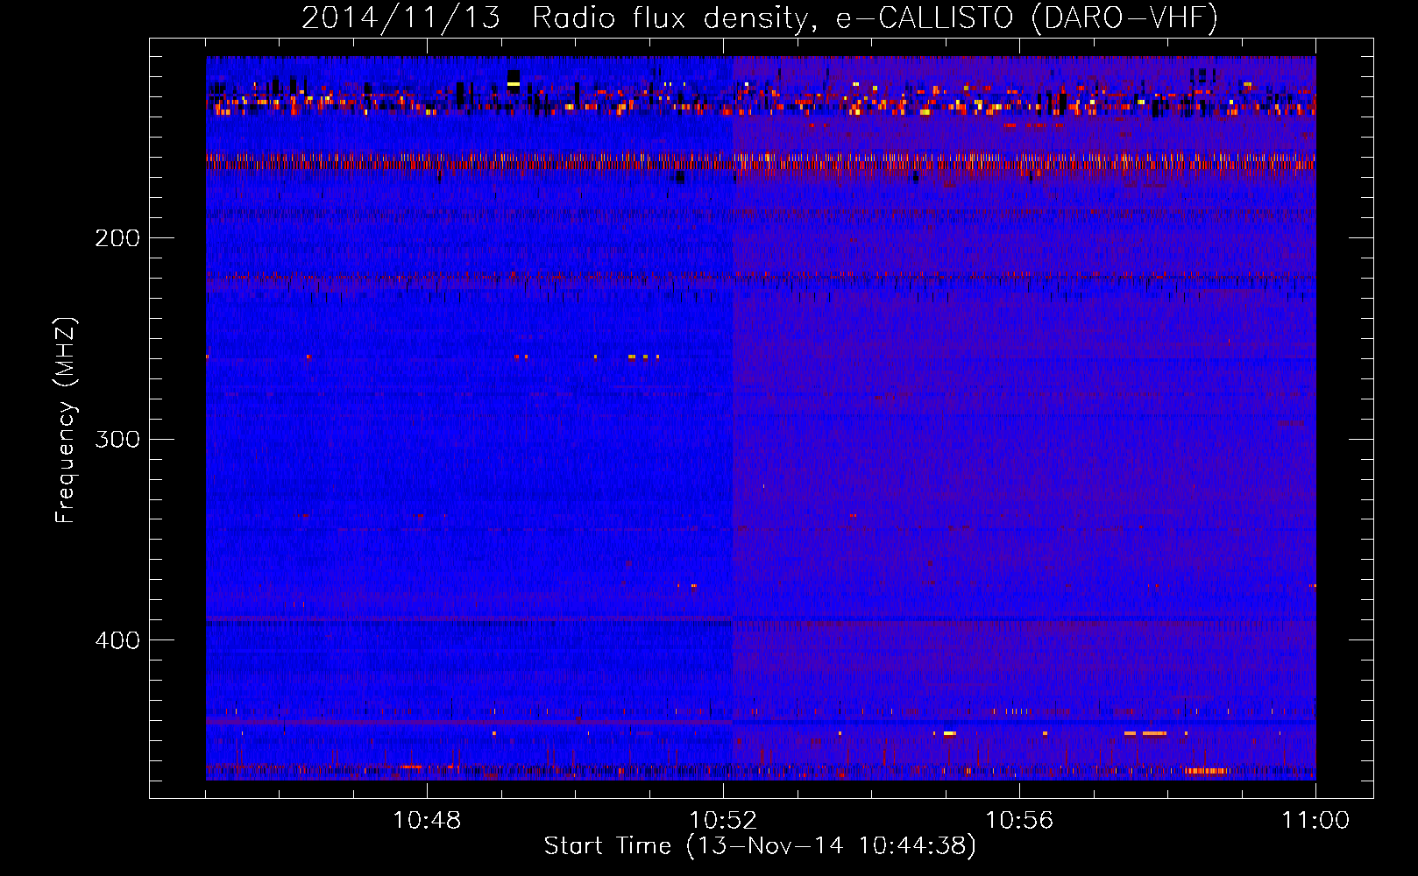Screen dimensions: 1418x876
Task: Click the 200 frequency tick label
Action: click(117, 238)
